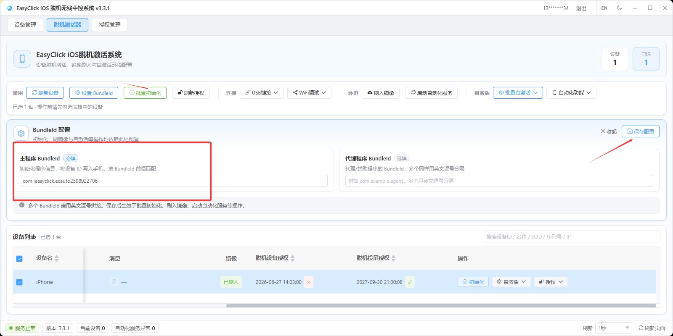This screenshot has width=673, height=336.
Task: Click the 镜像 column header
Action: (231, 258)
